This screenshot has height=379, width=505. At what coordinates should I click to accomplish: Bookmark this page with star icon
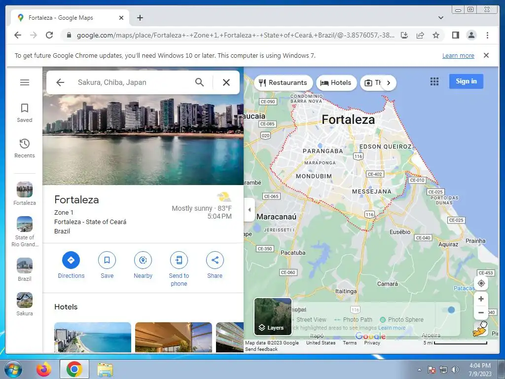point(436,35)
